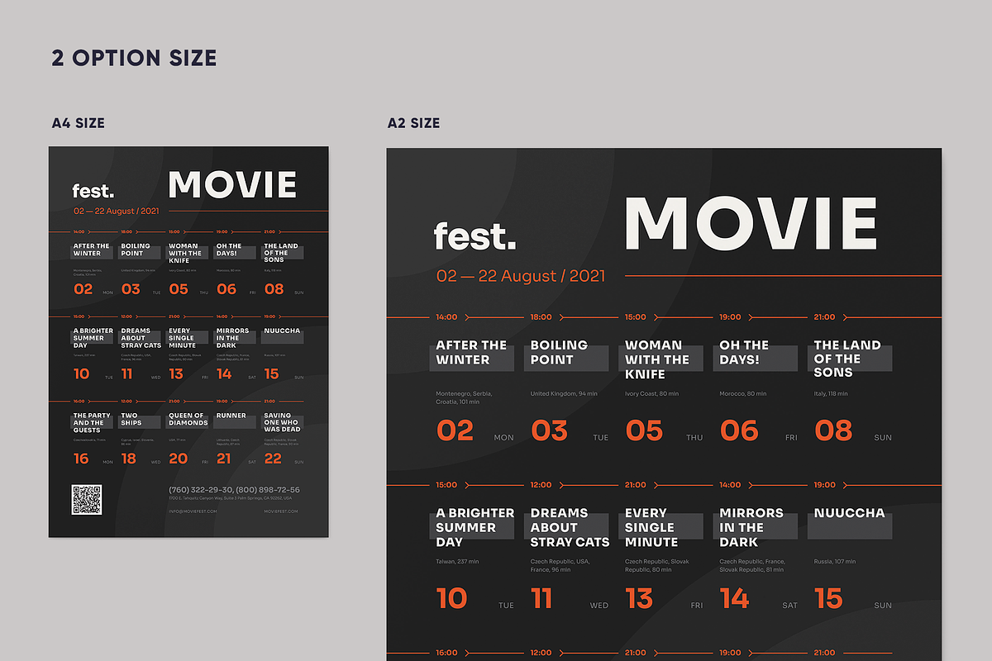Image resolution: width=992 pixels, height=661 pixels.
Task: Click "Czech Republic, USA, France, 96 min" on A2
Action: tap(560, 565)
